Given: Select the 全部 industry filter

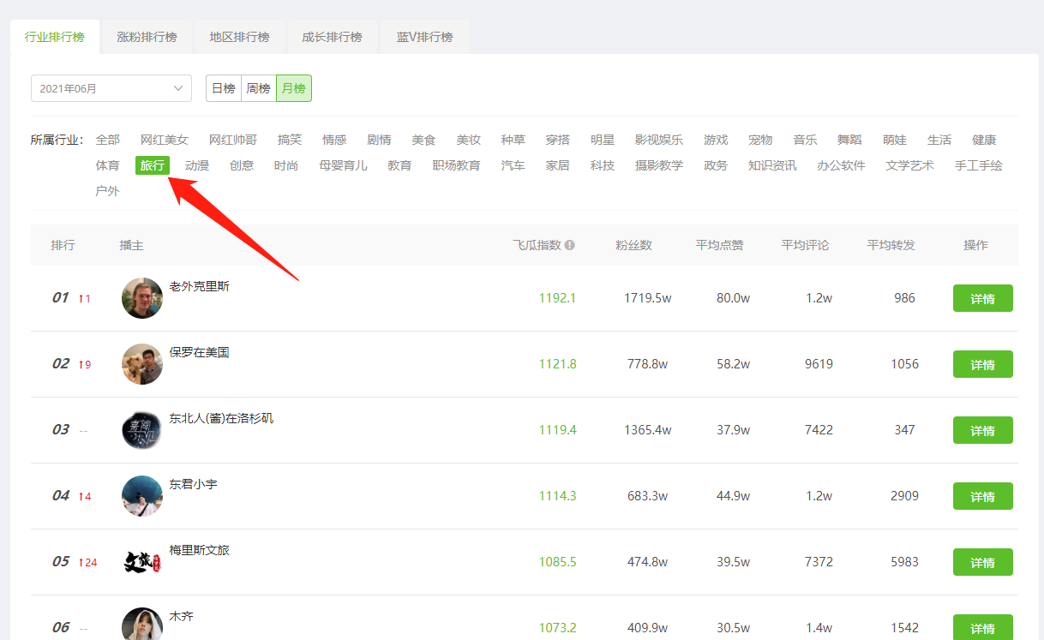Looking at the screenshot, I should pos(108,140).
